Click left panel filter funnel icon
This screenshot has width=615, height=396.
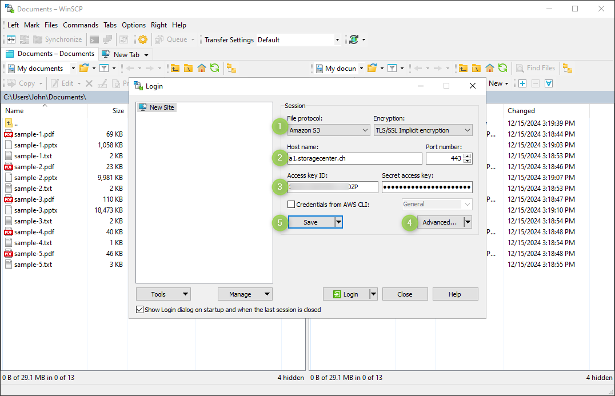[x=104, y=68]
